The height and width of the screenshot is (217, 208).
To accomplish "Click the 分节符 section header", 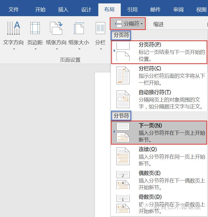I will pos(121,116).
